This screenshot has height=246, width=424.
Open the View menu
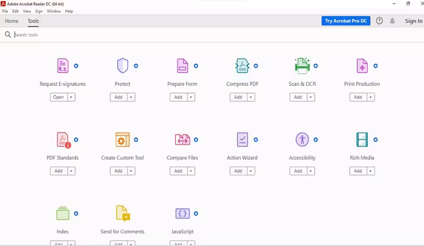click(27, 11)
